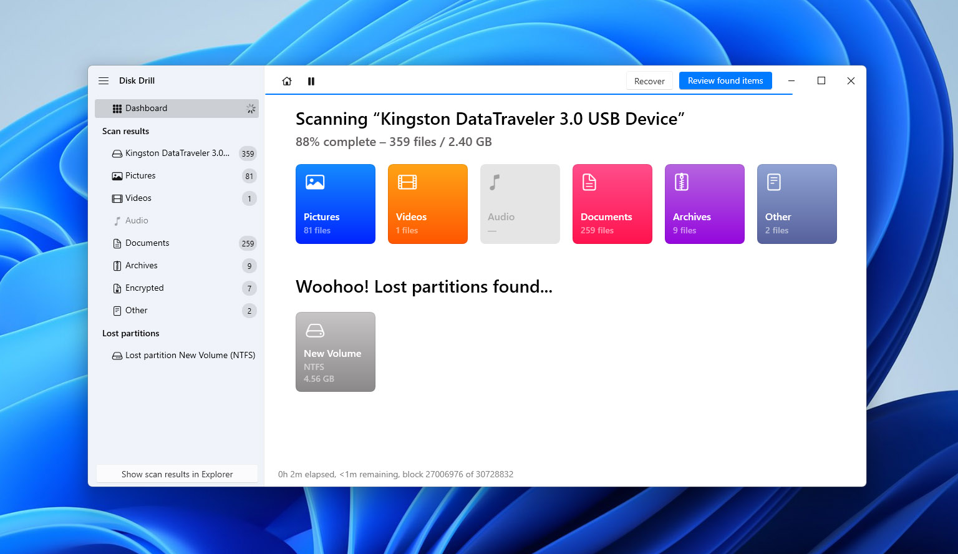Click the film icon on the Videos card
This screenshot has width=958, height=554.
[407, 182]
